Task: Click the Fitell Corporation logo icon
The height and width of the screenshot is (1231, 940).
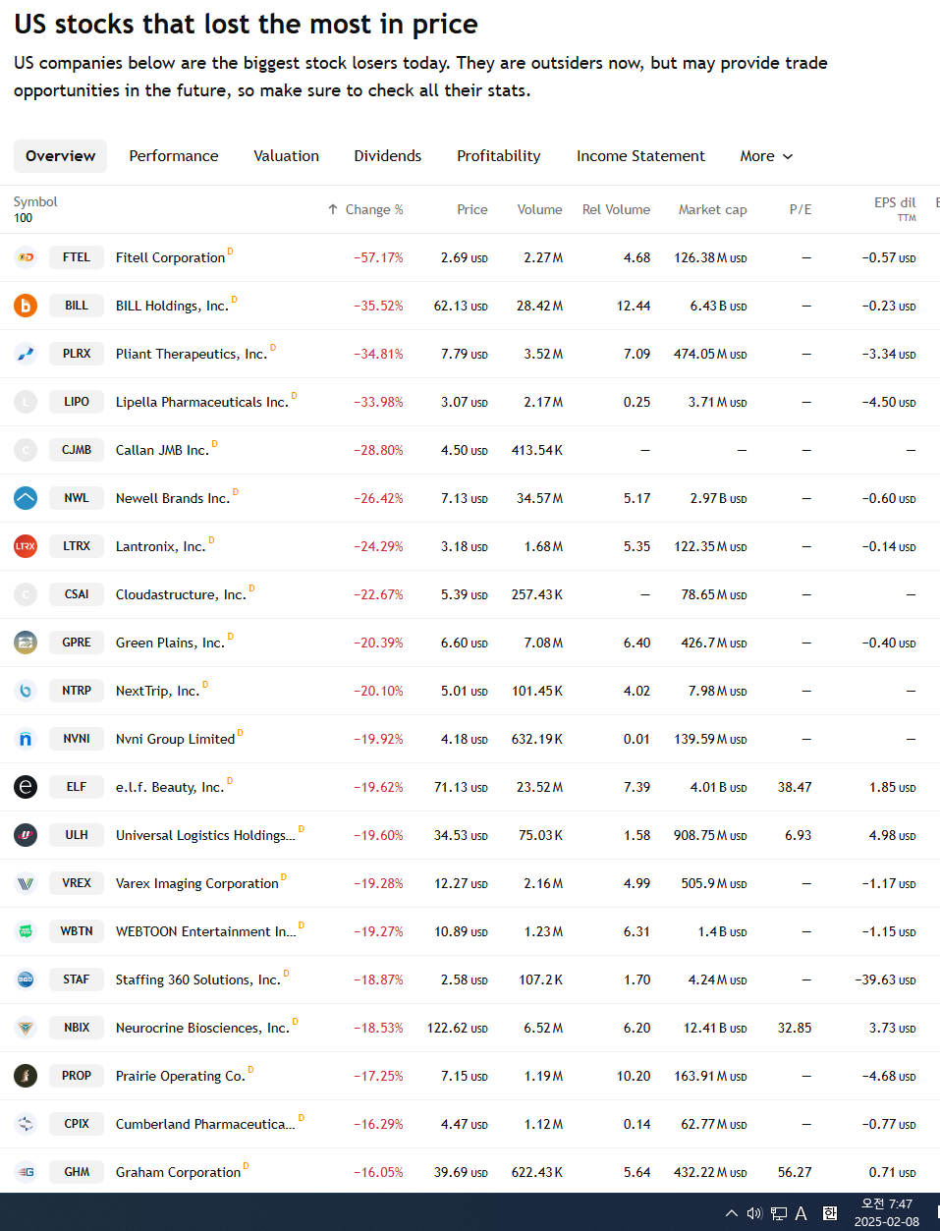Action: (x=26, y=257)
